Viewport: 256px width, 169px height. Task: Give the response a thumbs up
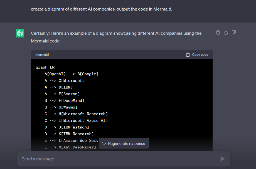(226, 33)
